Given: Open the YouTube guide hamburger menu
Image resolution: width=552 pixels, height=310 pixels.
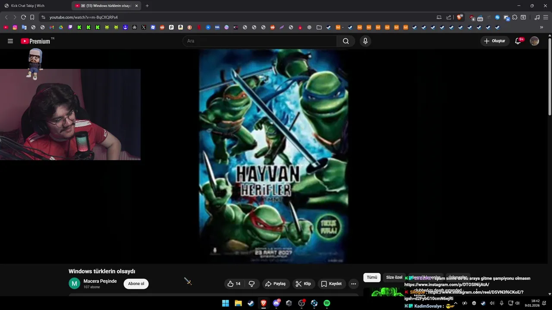Looking at the screenshot, I should (x=10, y=41).
